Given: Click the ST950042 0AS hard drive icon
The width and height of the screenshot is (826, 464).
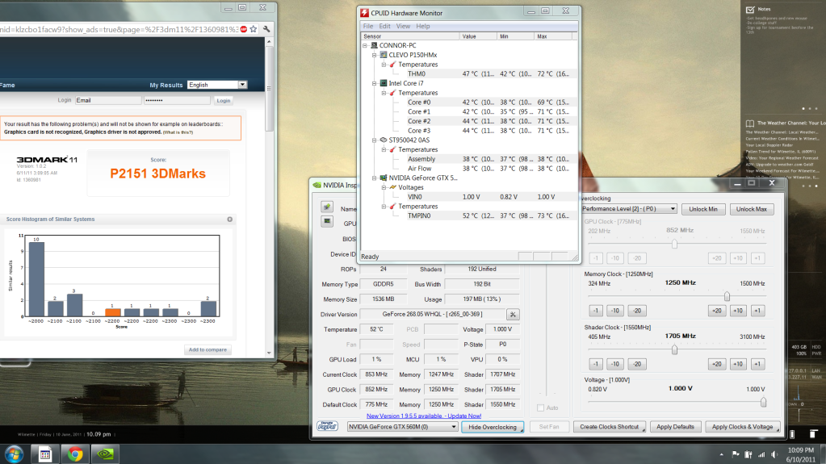Looking at the screenshot, I should [x=384, y=140].
